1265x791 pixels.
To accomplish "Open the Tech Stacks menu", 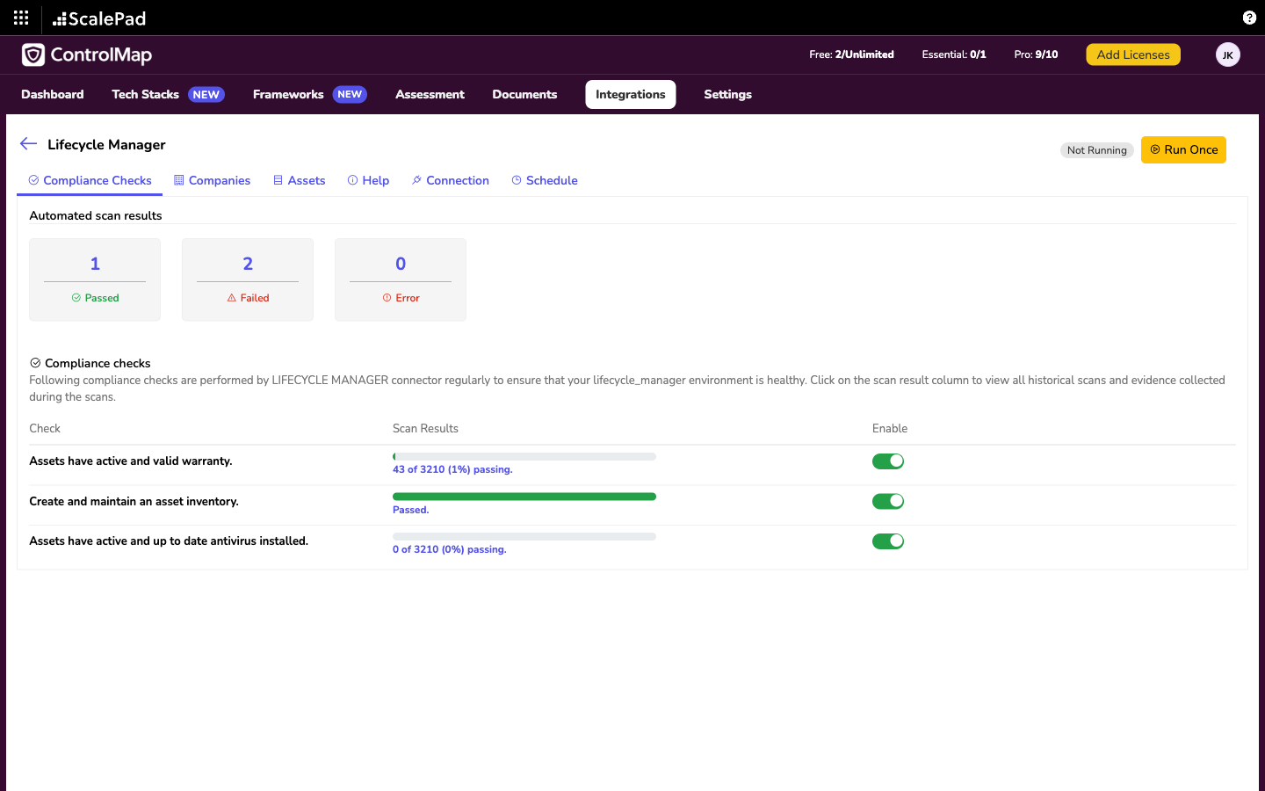I will click(x=168, y=94).
